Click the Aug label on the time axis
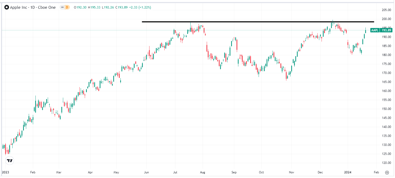395x178 pixels. [203, 172]
